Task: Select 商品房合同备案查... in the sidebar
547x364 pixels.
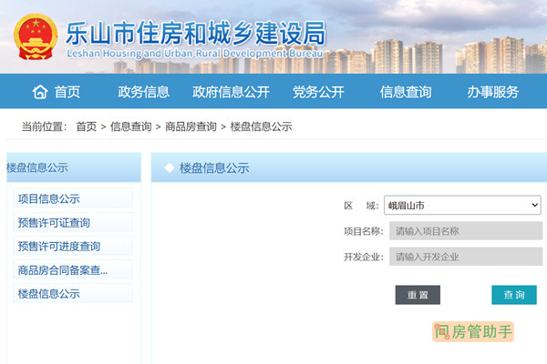Action: click(73, 269)
